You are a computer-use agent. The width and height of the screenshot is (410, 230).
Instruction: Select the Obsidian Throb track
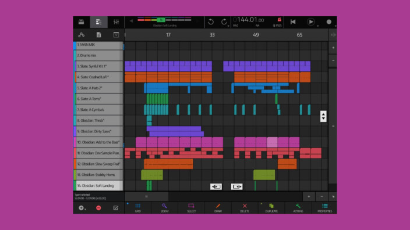(x=99, y=121)
